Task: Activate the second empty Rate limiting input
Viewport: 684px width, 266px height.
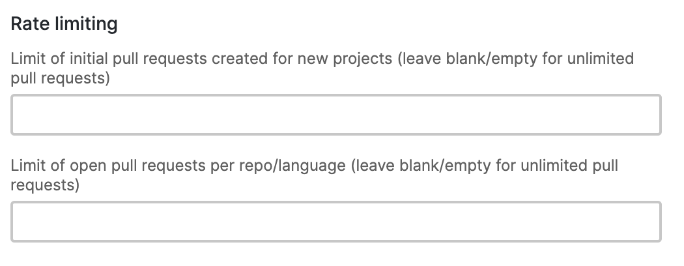Action: pyautogui.click(x=336, y=222)
